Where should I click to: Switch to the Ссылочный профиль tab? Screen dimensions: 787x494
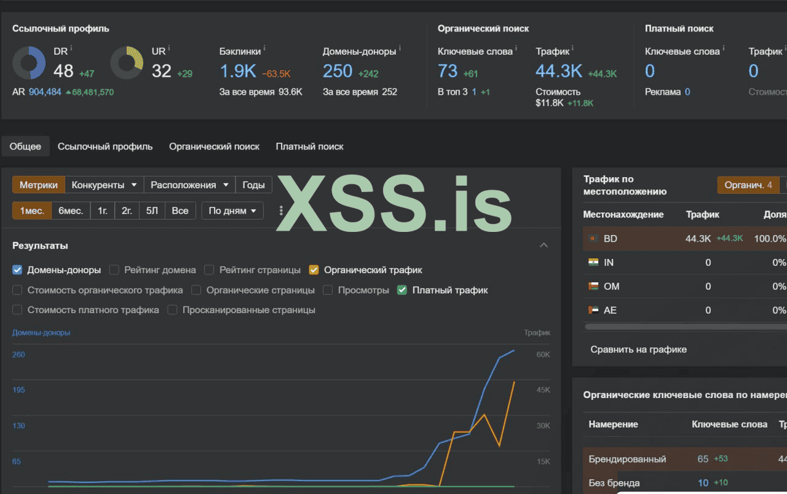coord(105,146)
